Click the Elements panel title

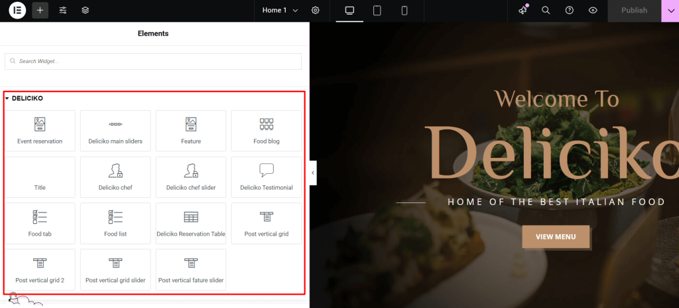click(153, 33)
